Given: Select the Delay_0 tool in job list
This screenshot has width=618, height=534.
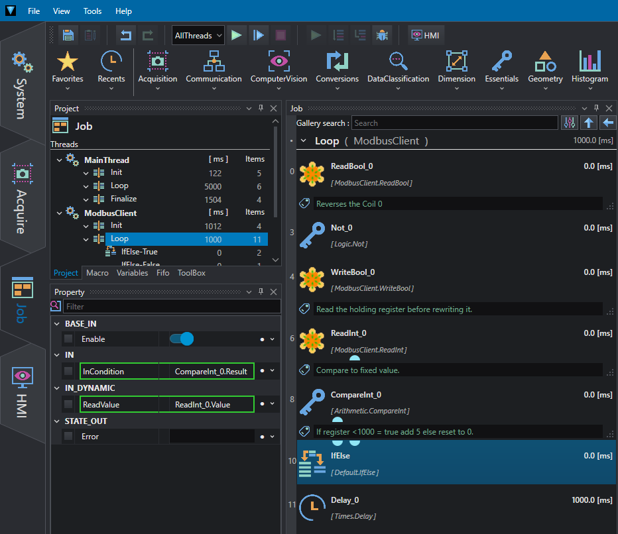Looking at the screenshot, I should [x=456, y=507].
